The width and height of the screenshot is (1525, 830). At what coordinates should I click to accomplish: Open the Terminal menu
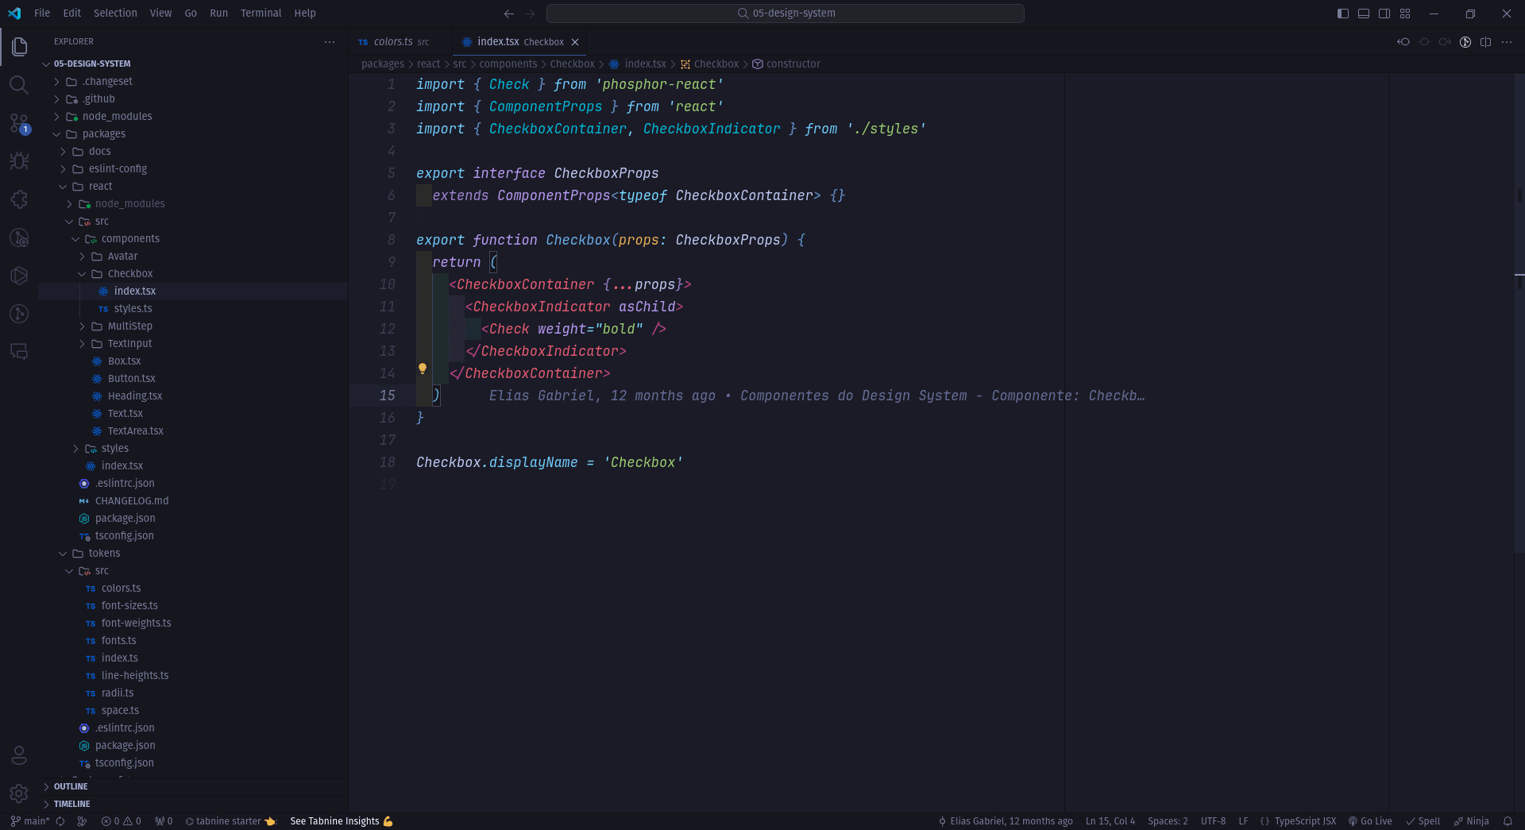(x=261, y=14)
